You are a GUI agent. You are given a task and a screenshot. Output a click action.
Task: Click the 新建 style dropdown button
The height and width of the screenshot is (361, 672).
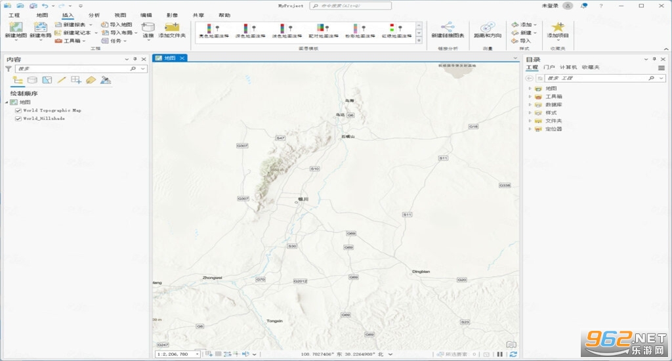[x=524, y=33]
